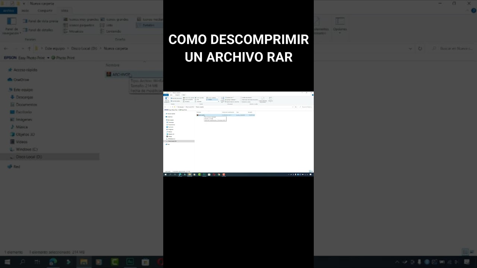Open Adobe Audition in the blurred background taskbar
This screenshot has height=268, width=477.
pyautogui.click(x=130, y=262)
